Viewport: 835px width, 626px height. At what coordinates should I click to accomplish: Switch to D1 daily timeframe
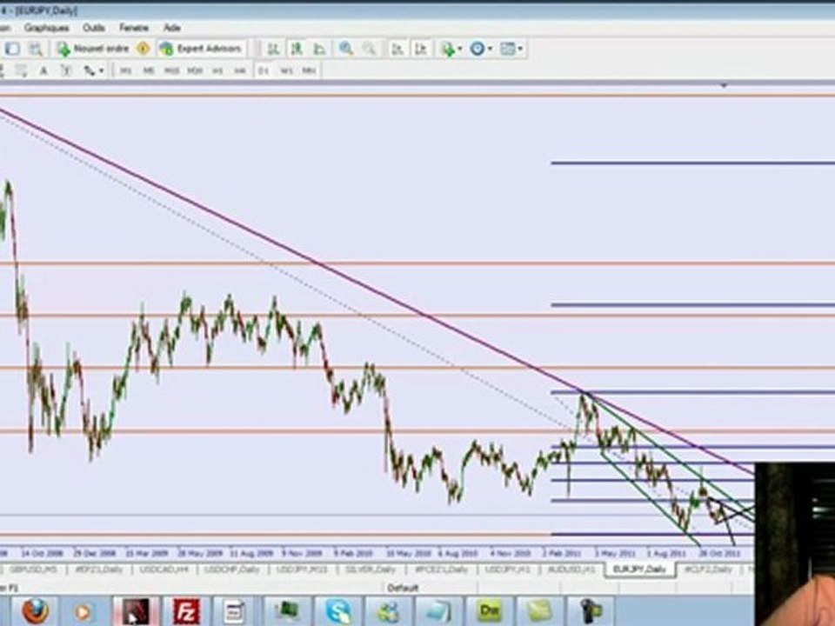[264, 70]
